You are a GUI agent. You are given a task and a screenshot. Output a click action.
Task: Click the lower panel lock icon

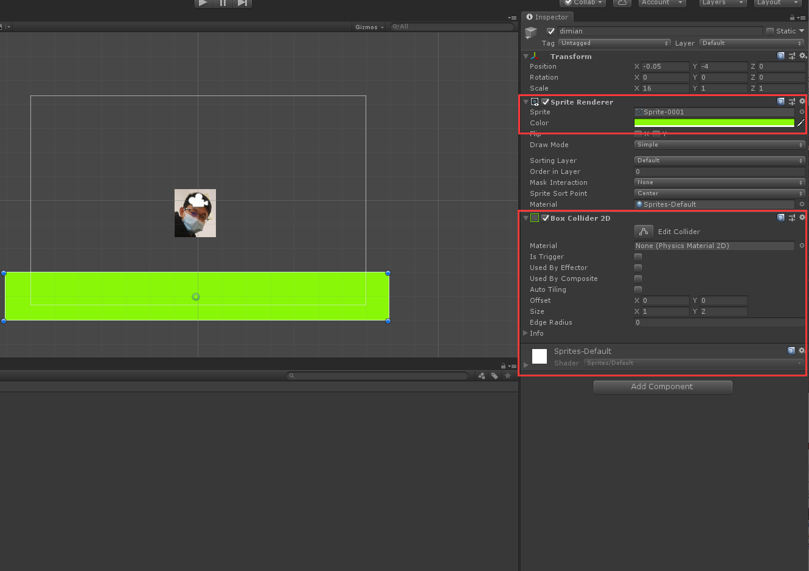(x=503, y=366)
